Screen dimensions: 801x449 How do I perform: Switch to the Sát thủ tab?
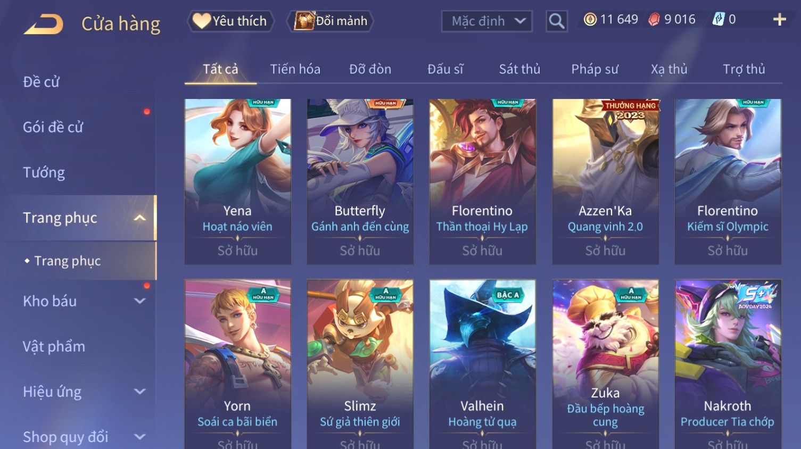click(519, 69)
